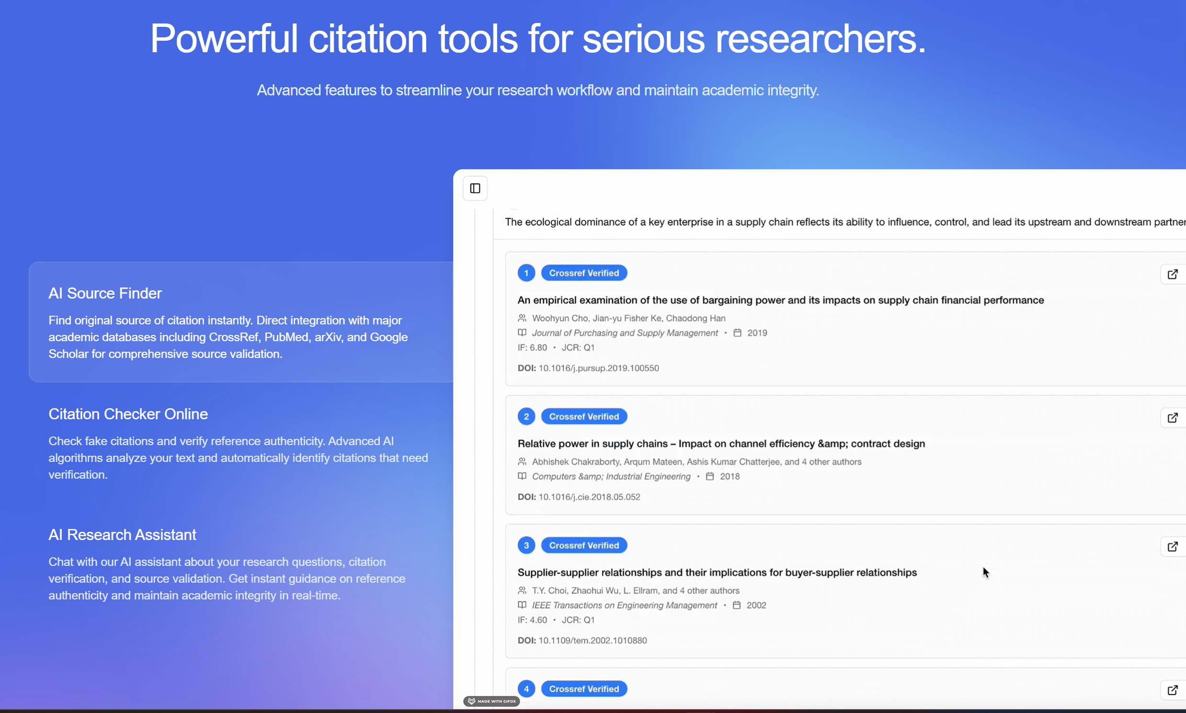1186x713 pixels.
Task: Open the bargaining power paper title
Action: coord(780,300)
